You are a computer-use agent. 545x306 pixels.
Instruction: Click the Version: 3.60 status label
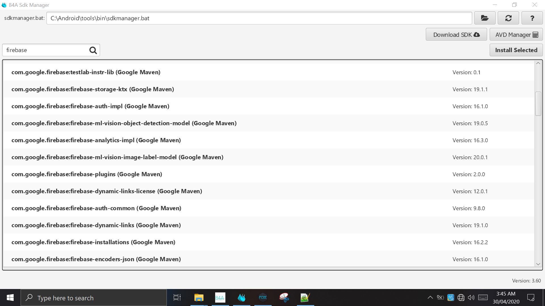pos(526,280)
